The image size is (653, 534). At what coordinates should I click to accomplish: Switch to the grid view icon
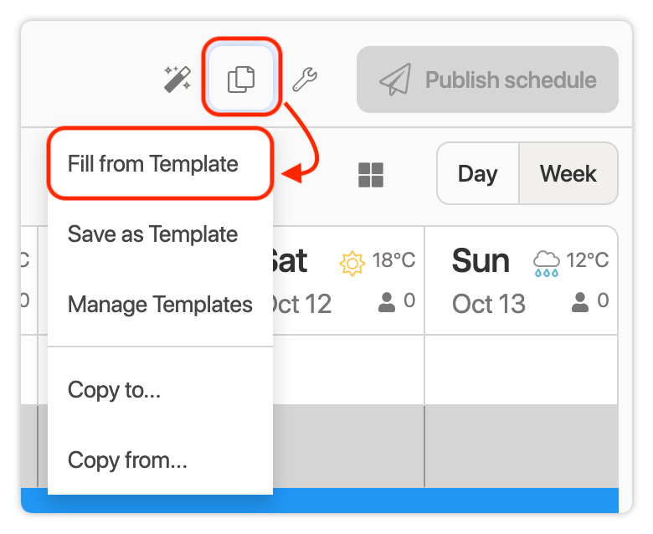click(371, 175)
